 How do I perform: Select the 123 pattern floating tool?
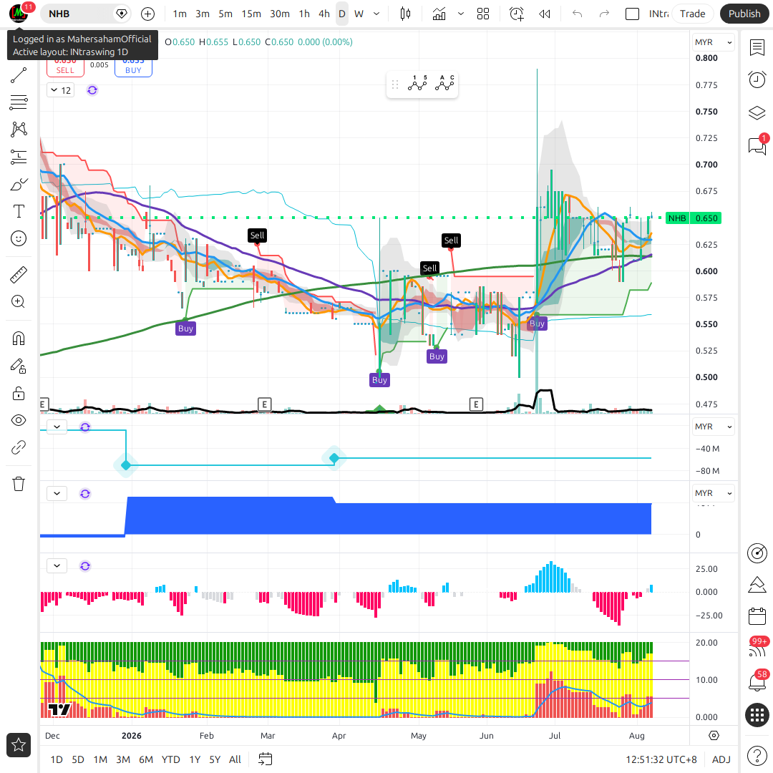(417, 84)
